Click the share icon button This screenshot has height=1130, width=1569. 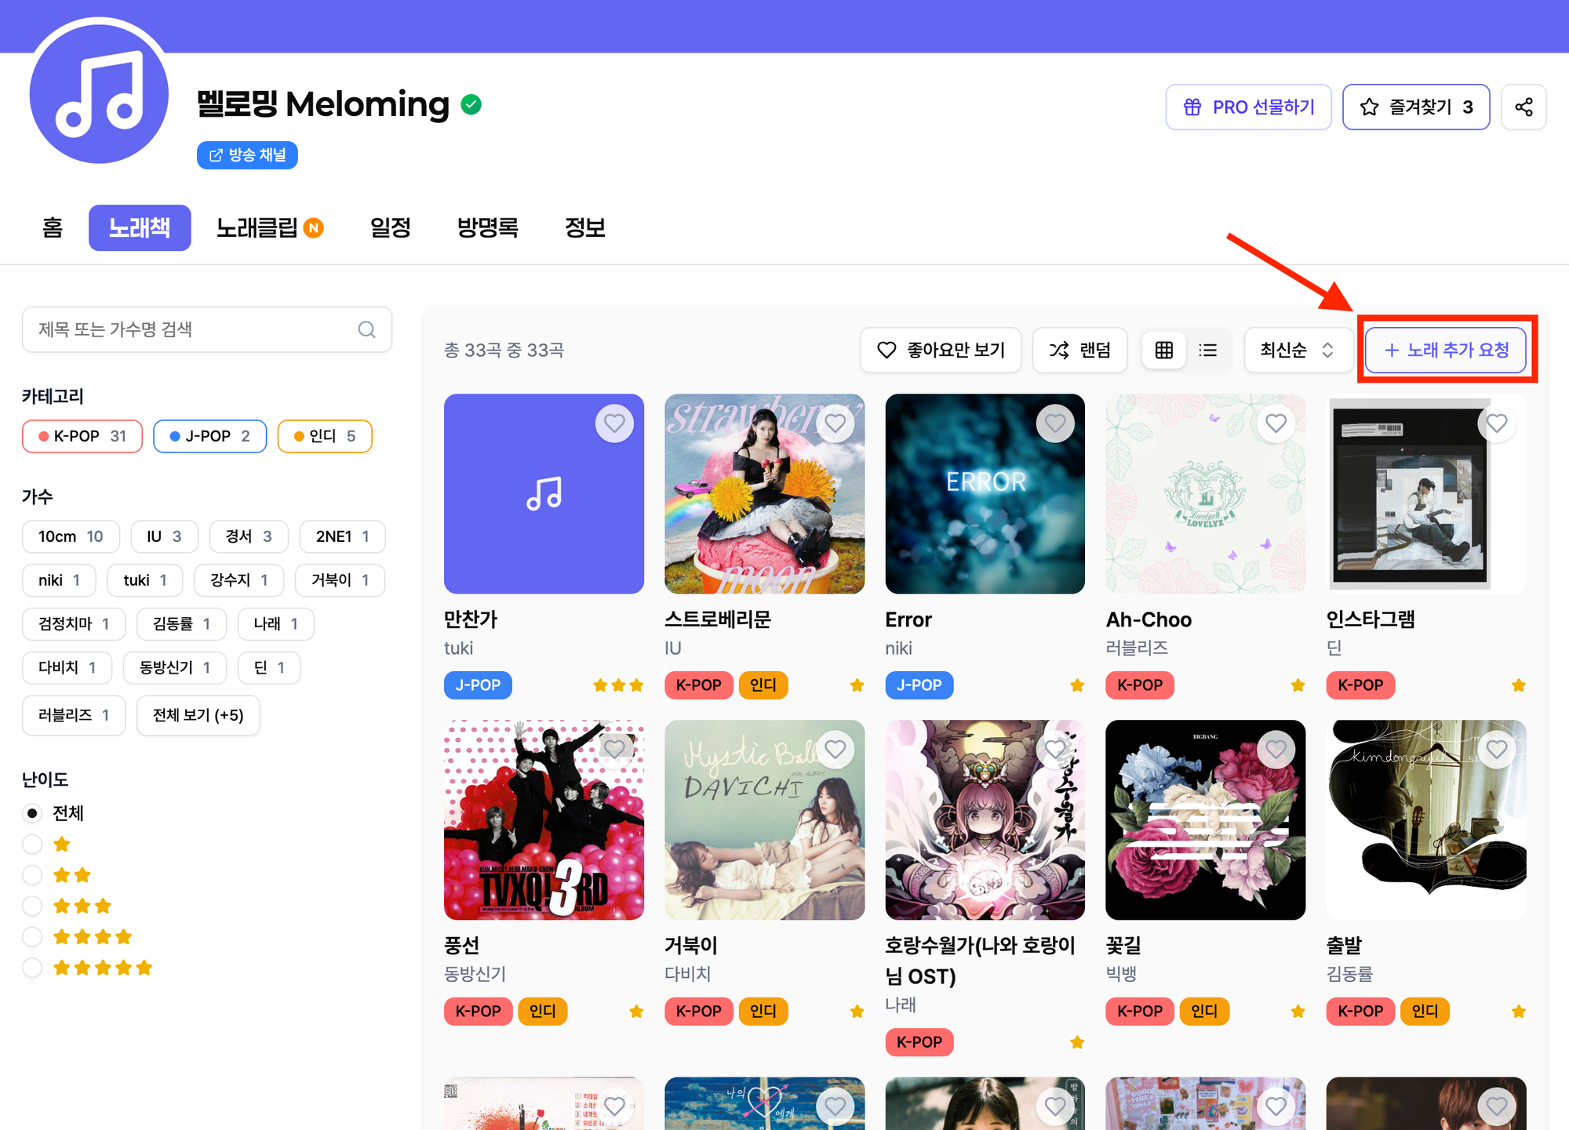[x=1523, y=107]
